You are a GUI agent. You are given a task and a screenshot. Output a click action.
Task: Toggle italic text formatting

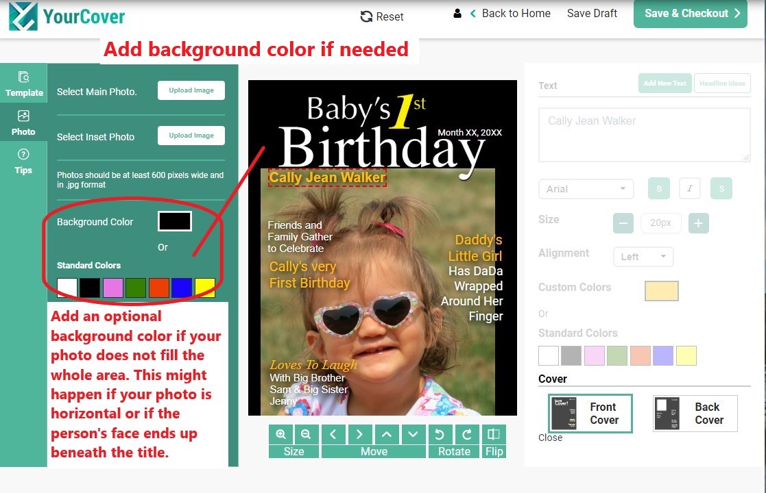[x=690, y=188]
